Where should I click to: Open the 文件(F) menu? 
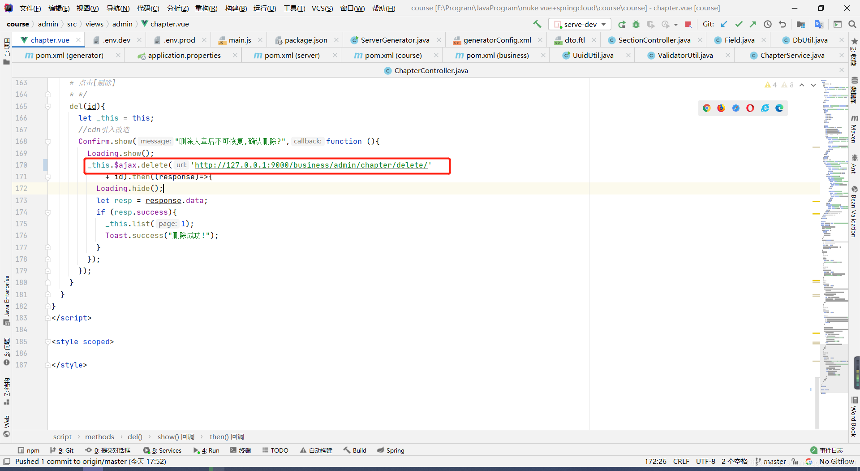(x=30, y=8)
